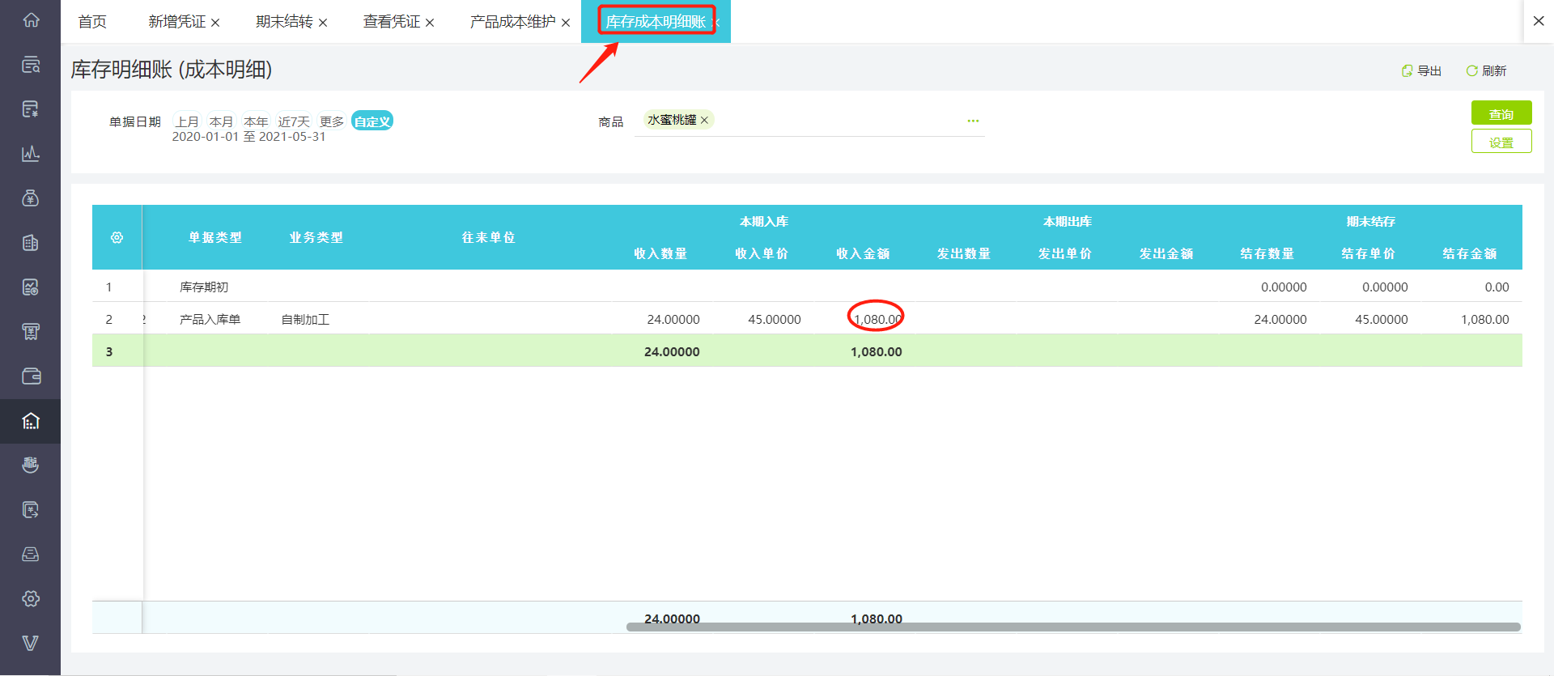This screenshot has height=676, width=1554.
Task: Remove the 水蜜桃罐 product tag
Action: click(704, 120)
